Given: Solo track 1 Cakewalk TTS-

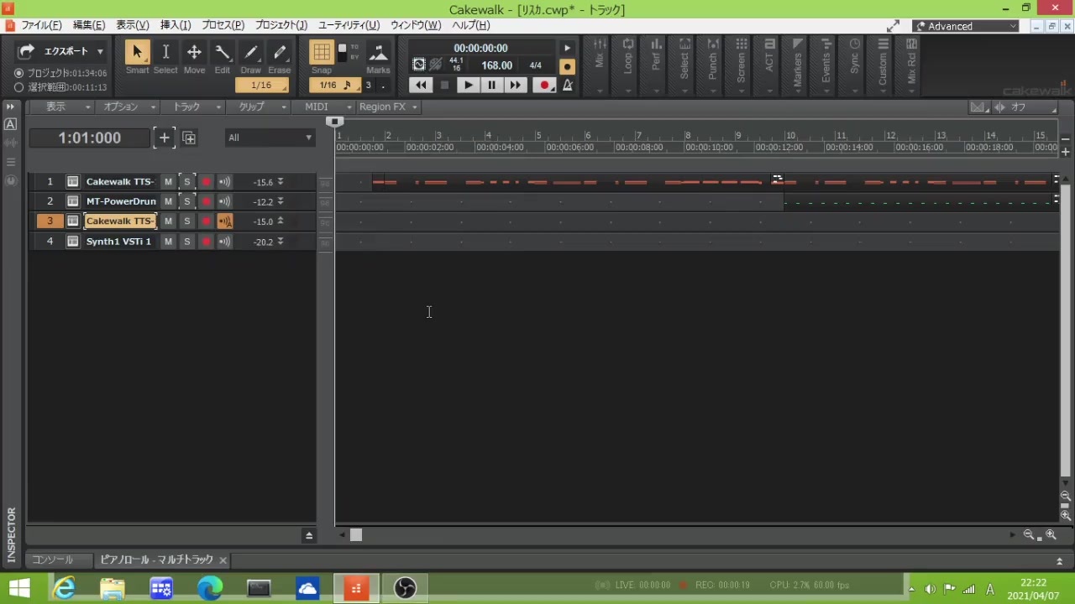Looking at the screenshot, I should 186,182.
